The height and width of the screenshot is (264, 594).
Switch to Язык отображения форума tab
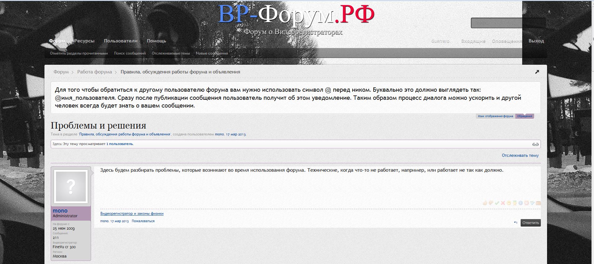point(495,116)
